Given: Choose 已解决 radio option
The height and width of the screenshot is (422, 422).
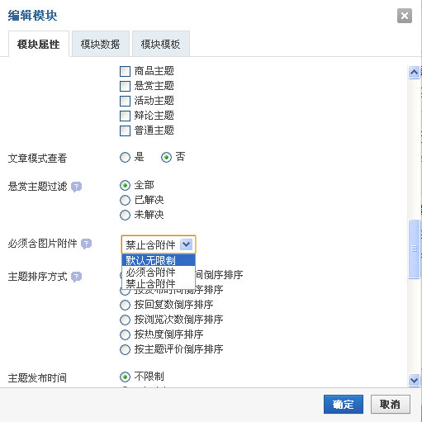Looking at the screenshot, I should [x=125, y=200].
